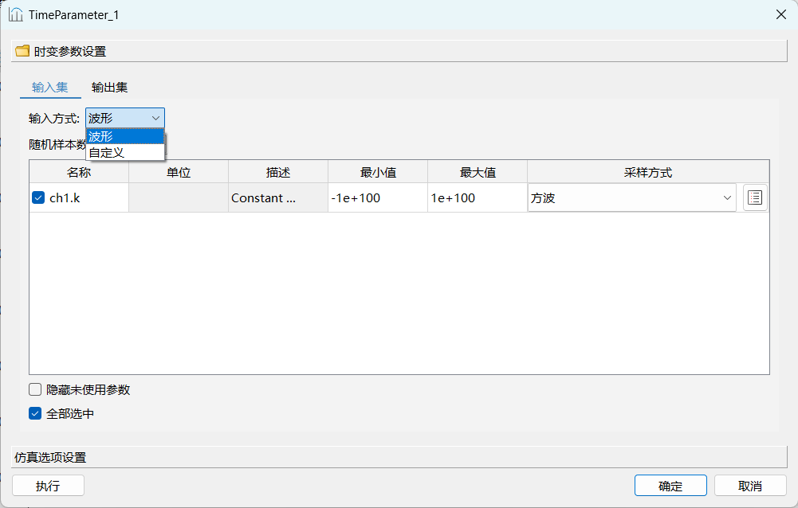Confirm with the 确定 button
The height and width of the screenshot is (508, 798).
670,486
